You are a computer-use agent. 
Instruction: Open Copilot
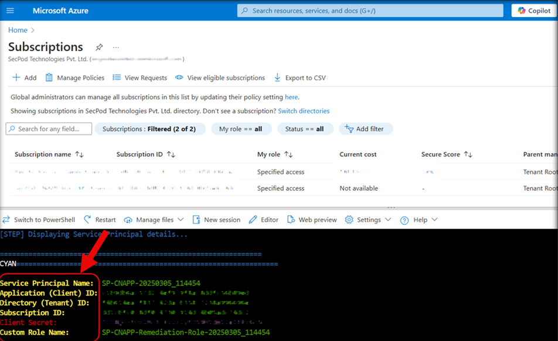534,11
